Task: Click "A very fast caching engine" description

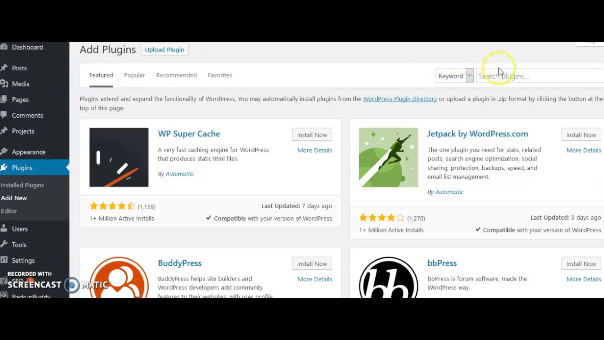Action: click(213, 154)
